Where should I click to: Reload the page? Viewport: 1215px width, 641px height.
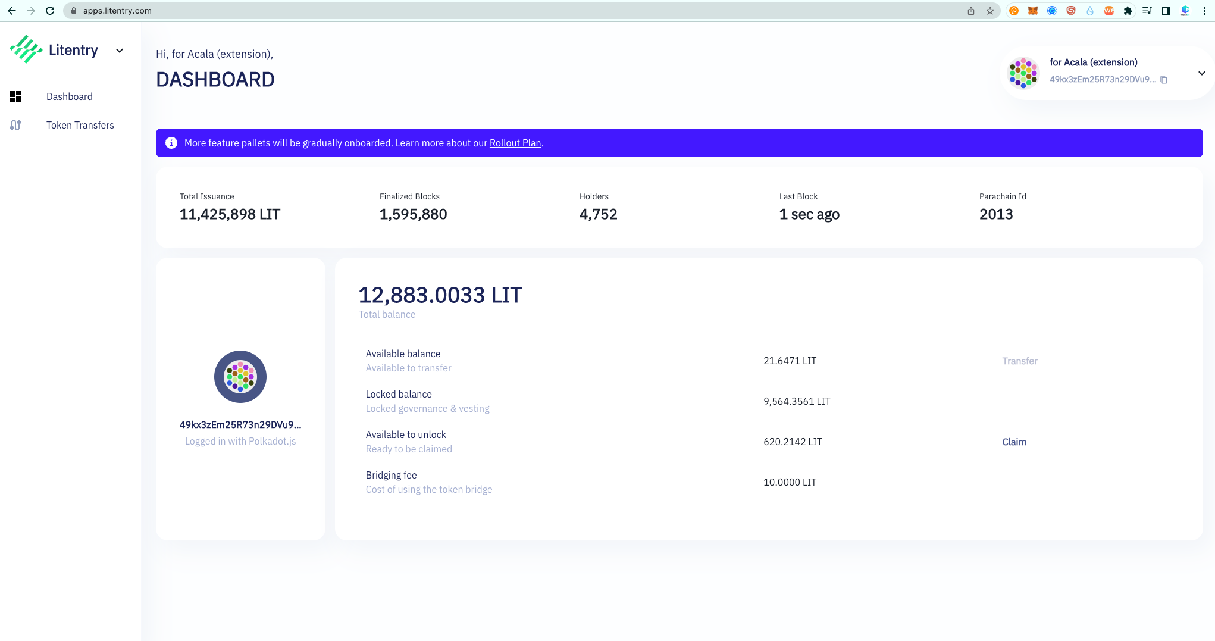coord(50,11)
